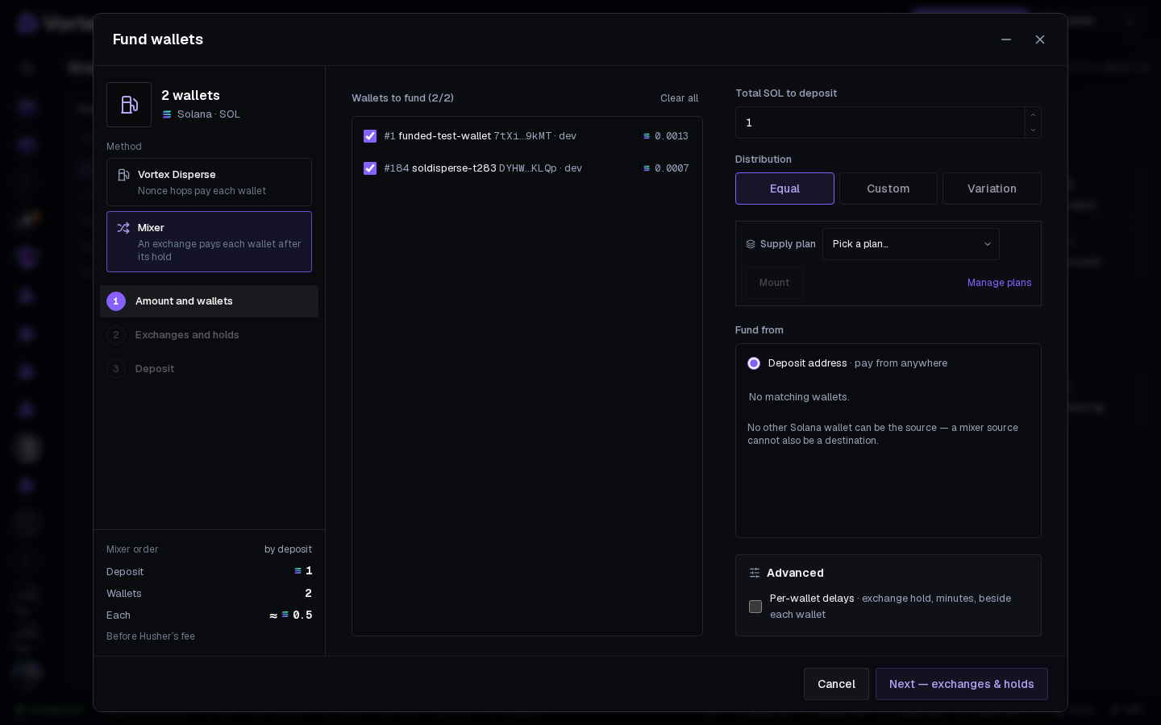Viewport: 1161px width, 725px height.
Task: Choose Variation distribution
Action: [x=992, y=188]
